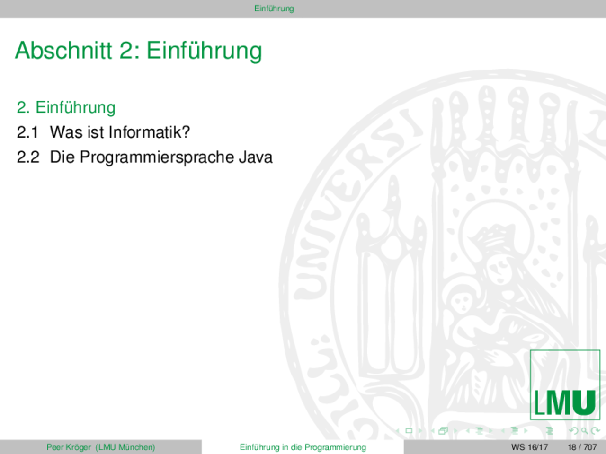Image resolution: width=606 pixels, height=454 pixels.
Task: Click the curved back arrow icon
Action: [x=573, y=431]
